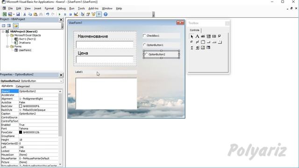Select UserForm1 in the project tree

(x=25, y=50)
